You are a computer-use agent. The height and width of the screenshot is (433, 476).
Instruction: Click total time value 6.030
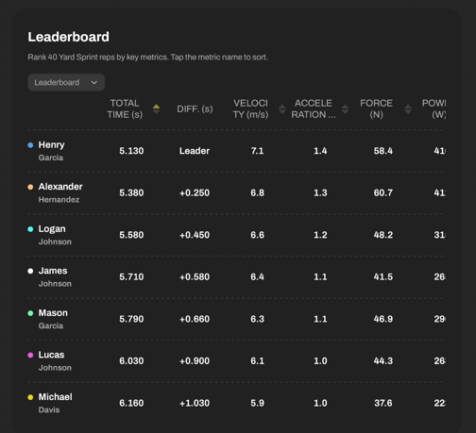tap(131, 361)
